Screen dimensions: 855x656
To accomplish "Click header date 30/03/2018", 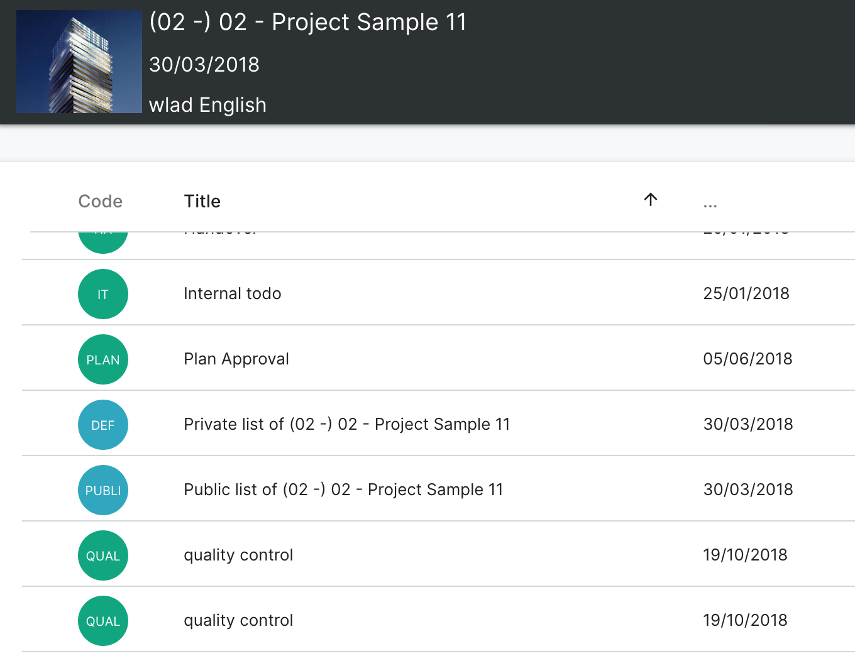I will [204, 64].
